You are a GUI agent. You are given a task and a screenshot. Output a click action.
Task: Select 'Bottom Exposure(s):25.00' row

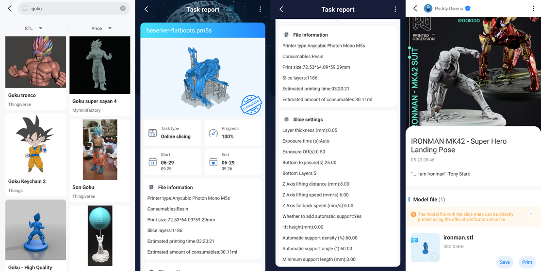click(309, 162)
